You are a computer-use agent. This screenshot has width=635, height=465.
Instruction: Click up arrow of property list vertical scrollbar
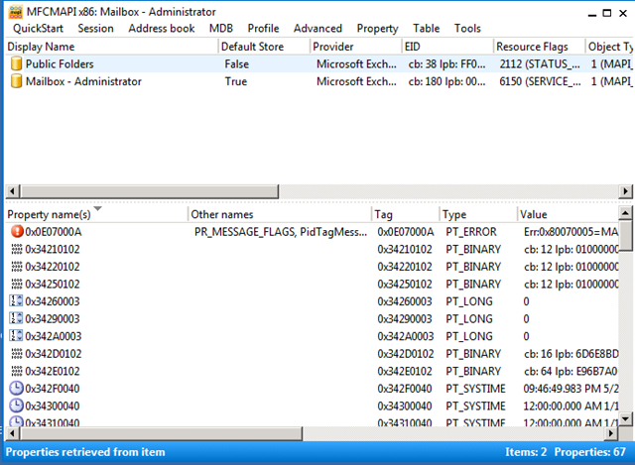[625, 212]
